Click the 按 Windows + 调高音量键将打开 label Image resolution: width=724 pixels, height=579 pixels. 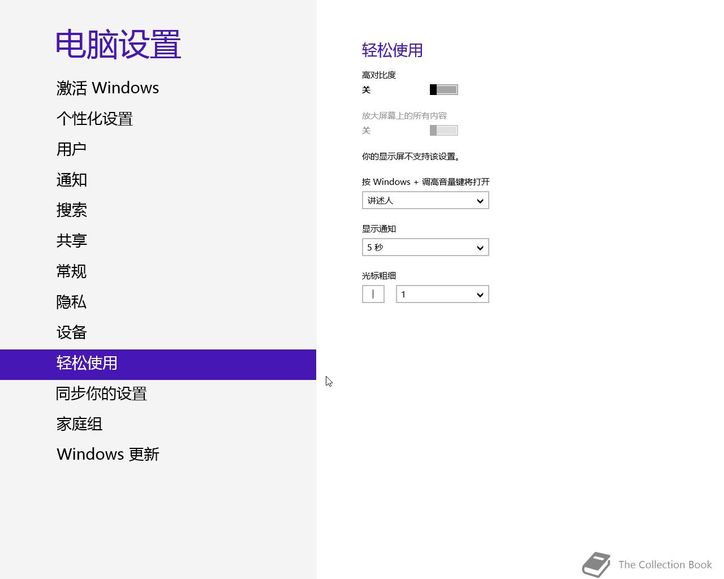426,182
